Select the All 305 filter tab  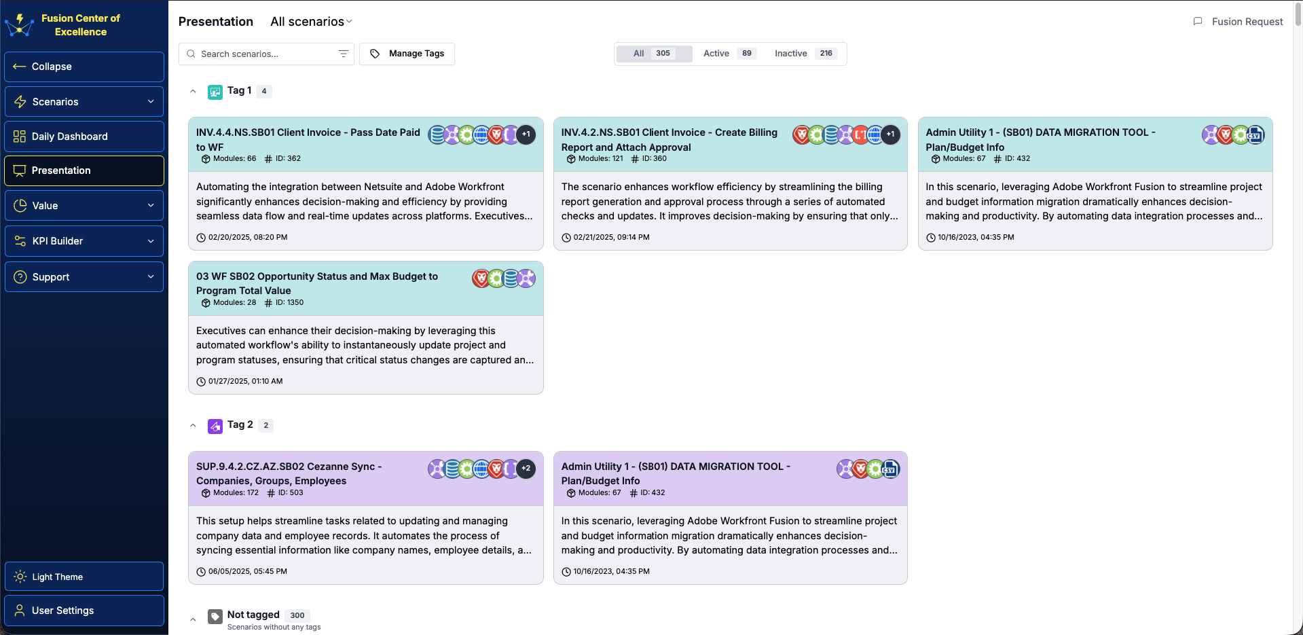coord(654,54)
